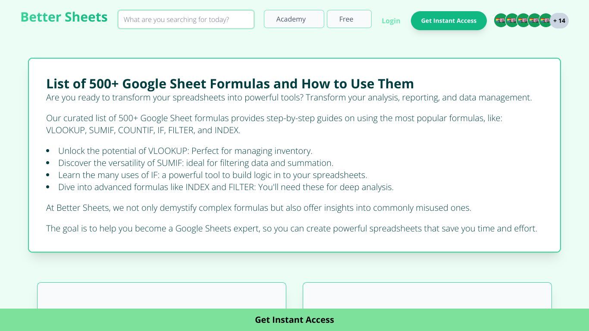
Task: Click the 500+ Google Sheet Formulas heading
Action: coord(230,84)
